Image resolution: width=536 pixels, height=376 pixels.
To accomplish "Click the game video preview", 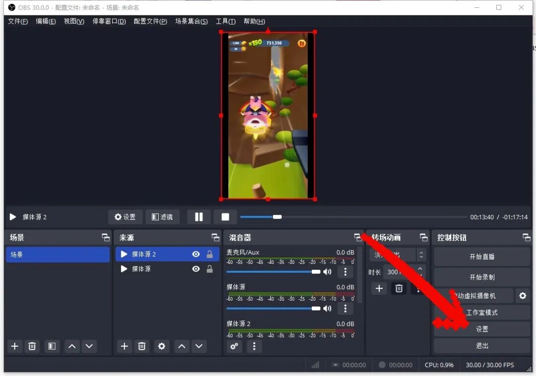I will point(268,116).
